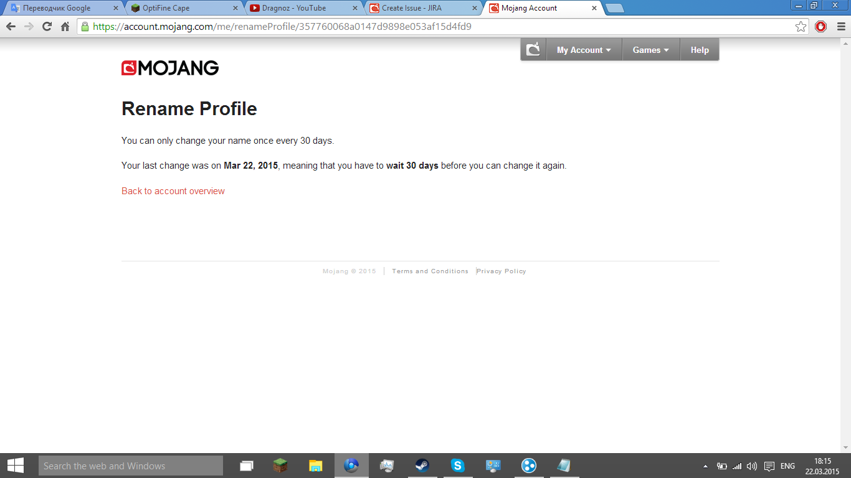Open the browser home page
The width and height of the screenshot is (851, 478).
pyautogui.click(x=65, y=27)
